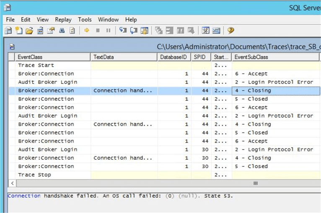Pause the selected trace from the toolbar
This screenshot has width=321, height=213.
pyautogui.click(x=109, y=31)
